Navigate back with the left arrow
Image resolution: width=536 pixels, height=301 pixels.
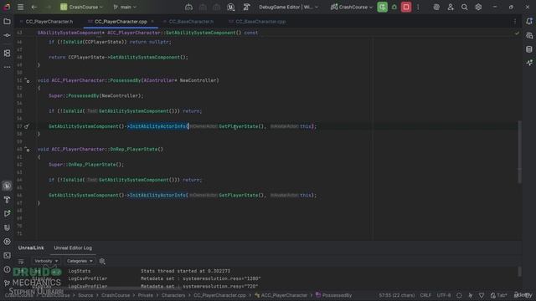pos(33,7)
